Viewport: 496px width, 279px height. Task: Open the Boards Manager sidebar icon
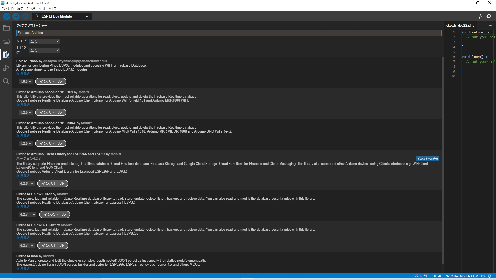(6, 41)
